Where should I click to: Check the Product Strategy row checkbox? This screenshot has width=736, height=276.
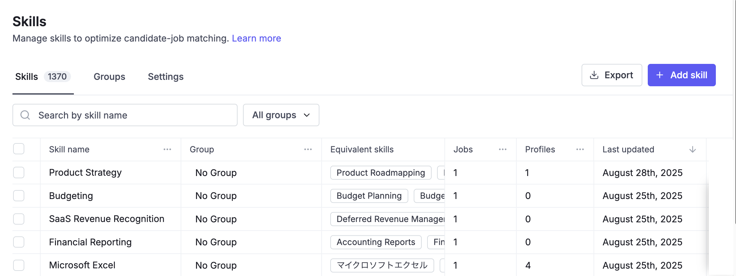pyautogui.click(x=19, y=172)
